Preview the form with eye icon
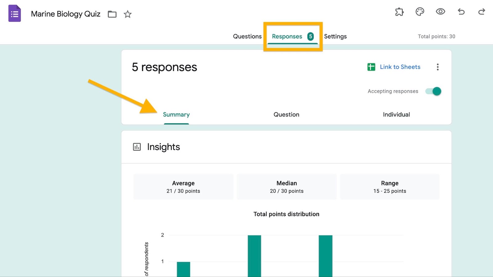Image resolution: width=493 pixels, height=277 pixels. pyautogui.click(x=440, y=12)
